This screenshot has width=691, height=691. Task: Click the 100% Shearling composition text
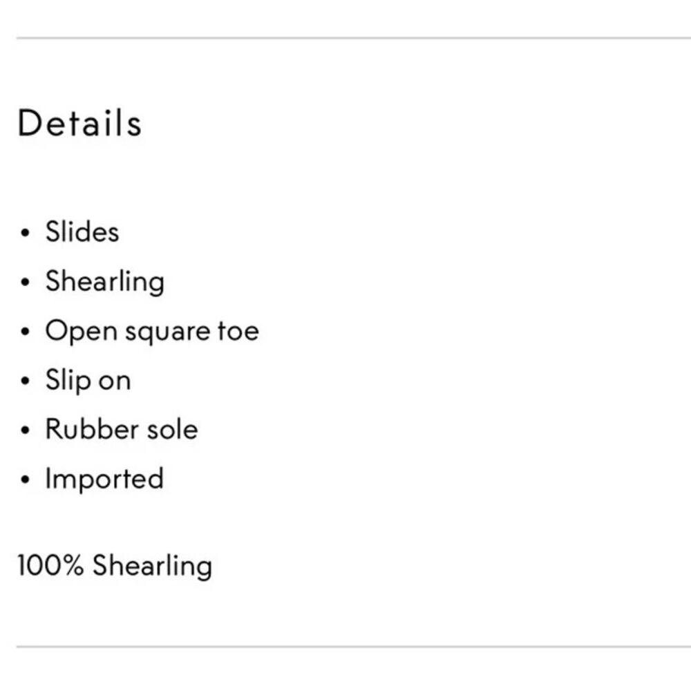115,565
